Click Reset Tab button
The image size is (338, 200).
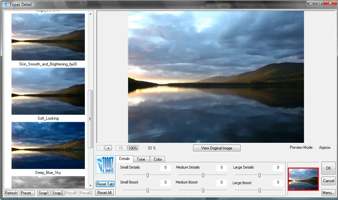105,184
